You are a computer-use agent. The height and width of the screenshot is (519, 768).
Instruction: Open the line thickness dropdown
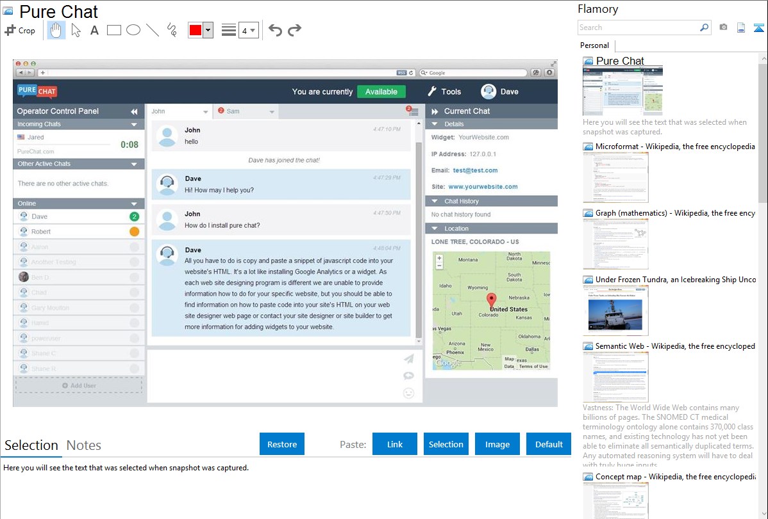(x=249, y=30)
